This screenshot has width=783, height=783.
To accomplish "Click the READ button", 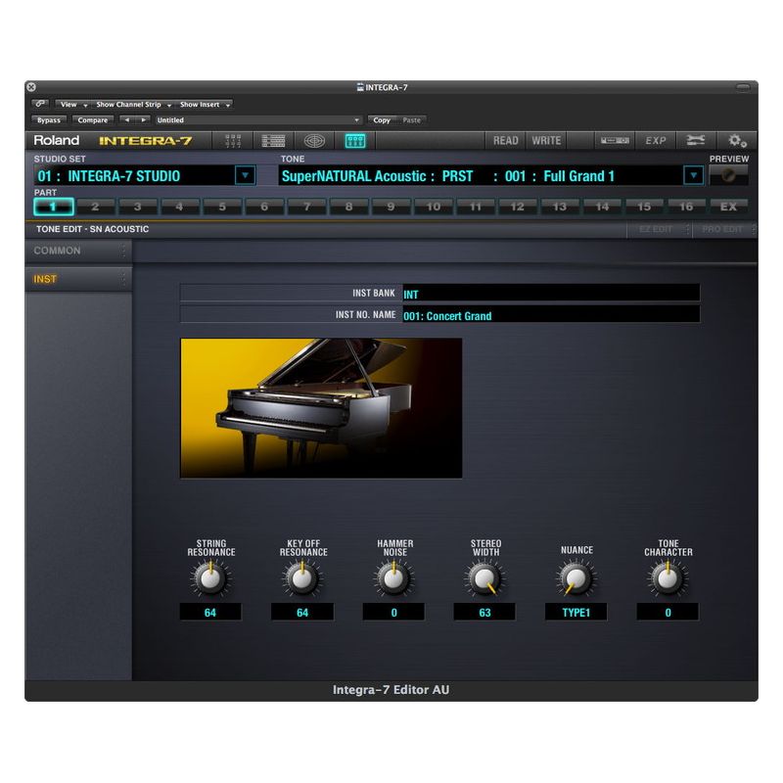I will (505, 141).
